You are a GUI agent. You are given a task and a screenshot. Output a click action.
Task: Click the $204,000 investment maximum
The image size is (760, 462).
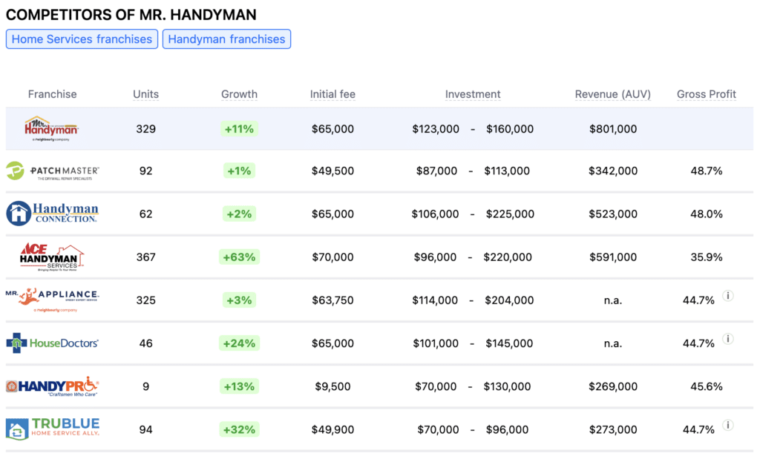(509, 300)
